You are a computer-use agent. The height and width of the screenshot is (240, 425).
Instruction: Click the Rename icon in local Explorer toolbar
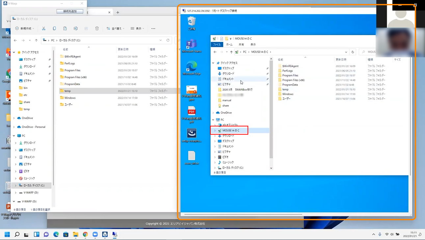point(76,29)
